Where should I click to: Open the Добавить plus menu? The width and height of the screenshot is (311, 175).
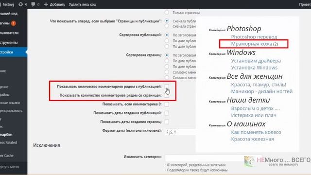[x=54, y=4]
